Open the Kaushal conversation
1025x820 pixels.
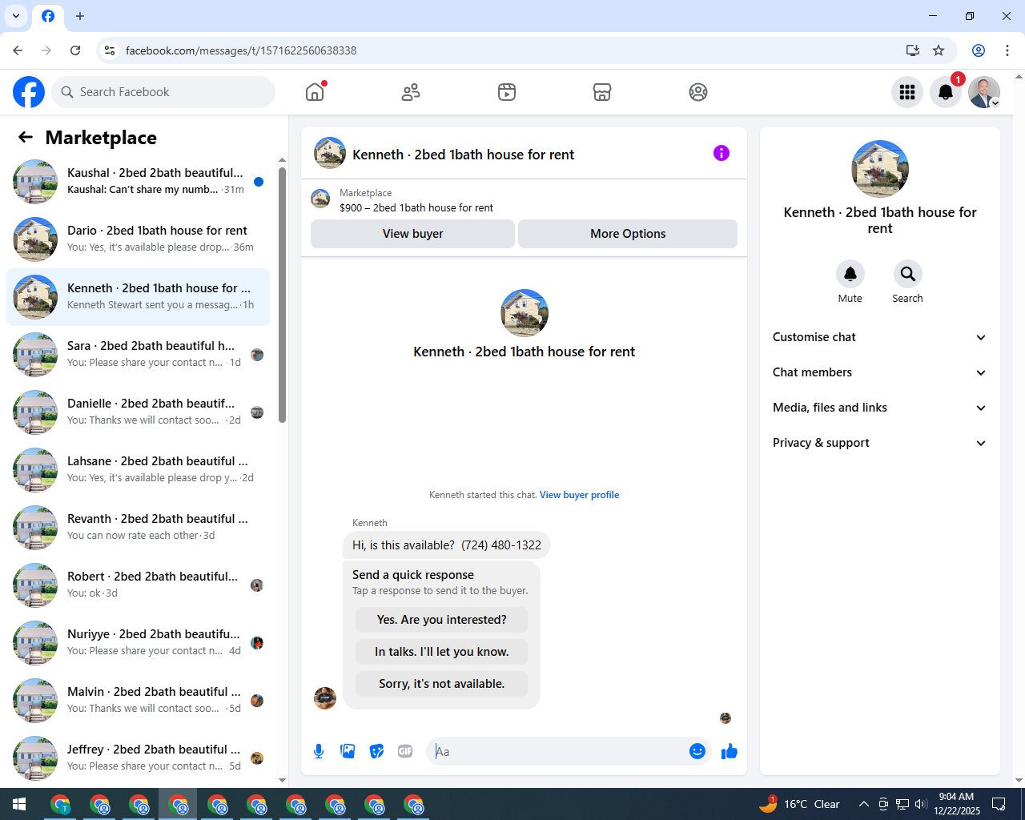tap(138, 182)
